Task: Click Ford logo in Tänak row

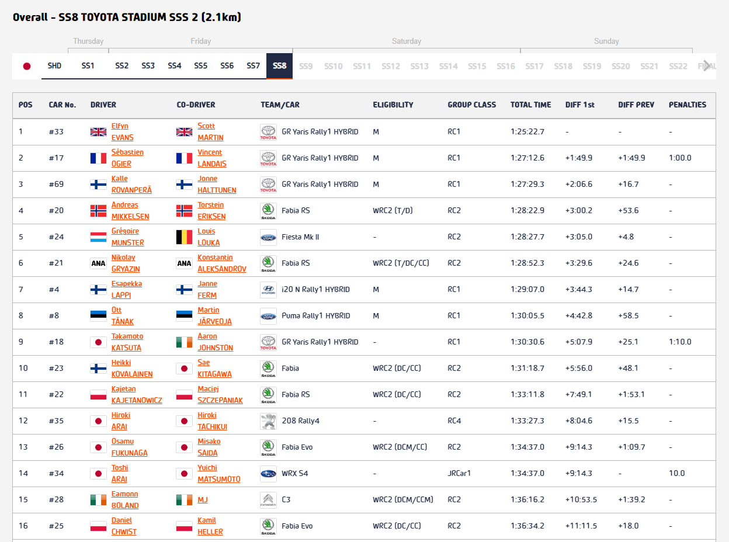Action: 268,316
